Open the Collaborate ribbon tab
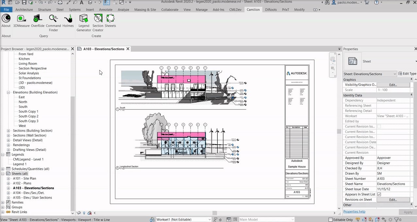The width and height of the screenshot is (417, 222). pos(170,9)
